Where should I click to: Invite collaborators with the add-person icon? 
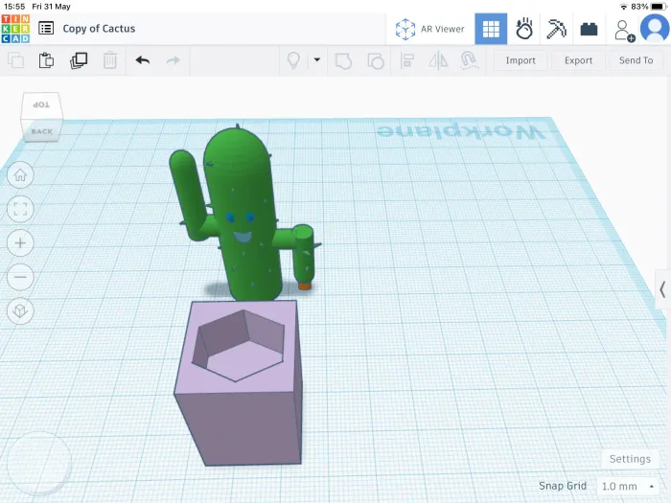click(623, 31)
